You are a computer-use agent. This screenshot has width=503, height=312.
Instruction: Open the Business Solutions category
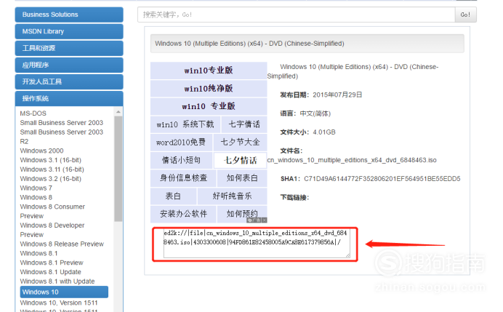[69, 15]
